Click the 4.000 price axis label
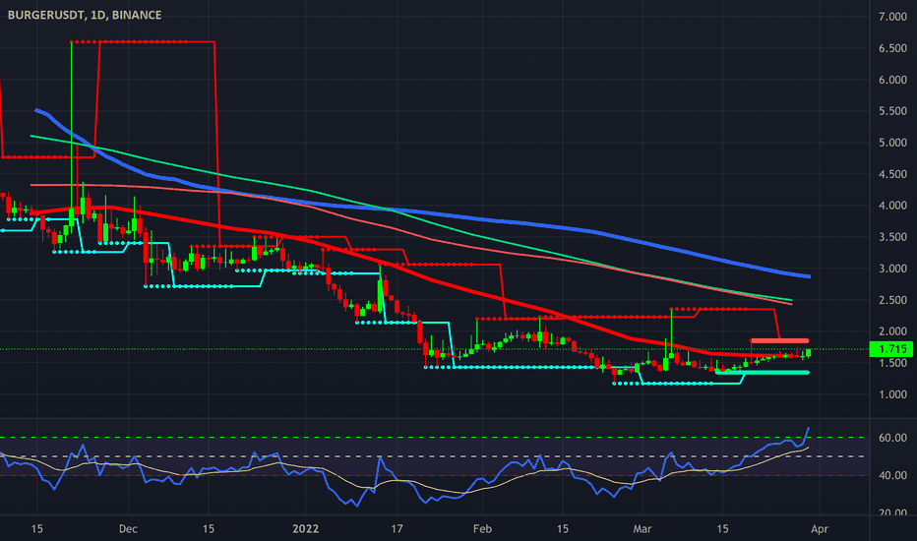 pyautogui.click(x=892, y=206)
